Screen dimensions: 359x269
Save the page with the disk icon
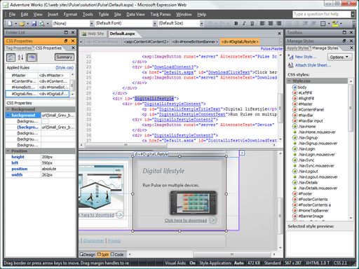click(34, 23)
